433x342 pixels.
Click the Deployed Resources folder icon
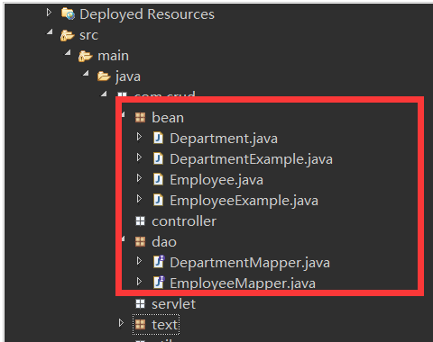pyautogui.click(x=68, y=13)
